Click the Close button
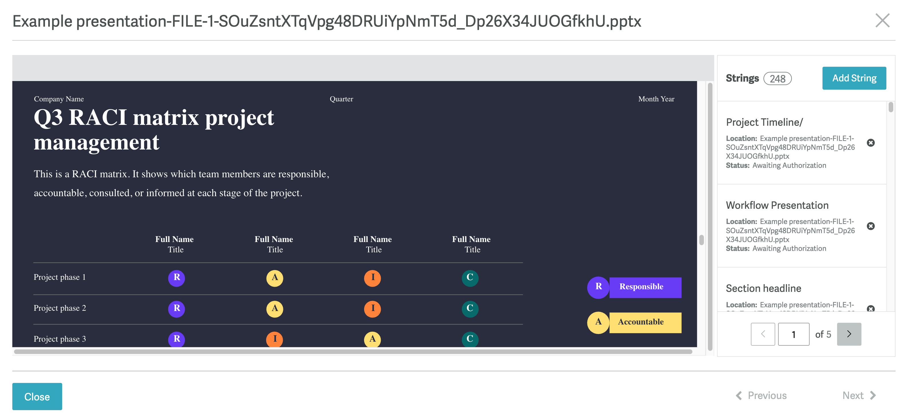This screenshot has width=907, height=417. [37, 397]
